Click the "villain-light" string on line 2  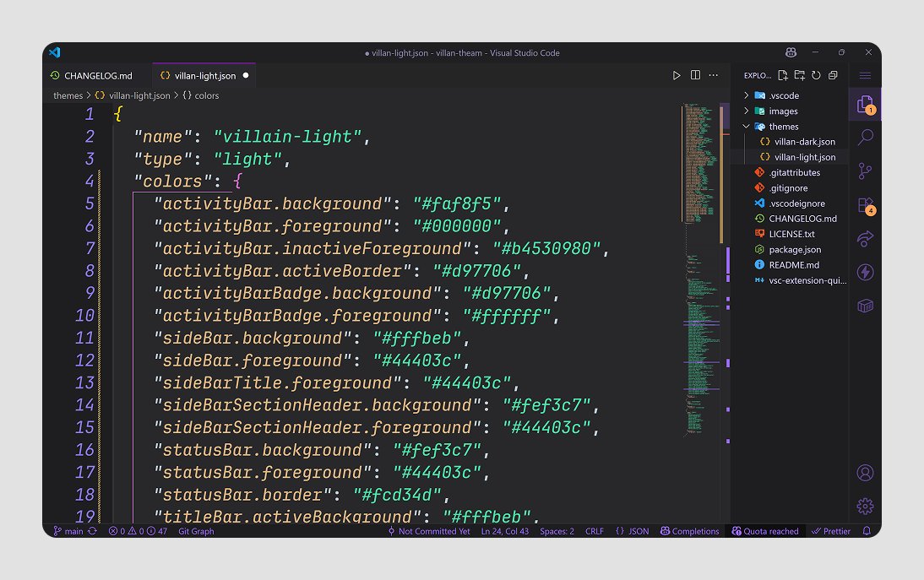click(x=287, y=137)
